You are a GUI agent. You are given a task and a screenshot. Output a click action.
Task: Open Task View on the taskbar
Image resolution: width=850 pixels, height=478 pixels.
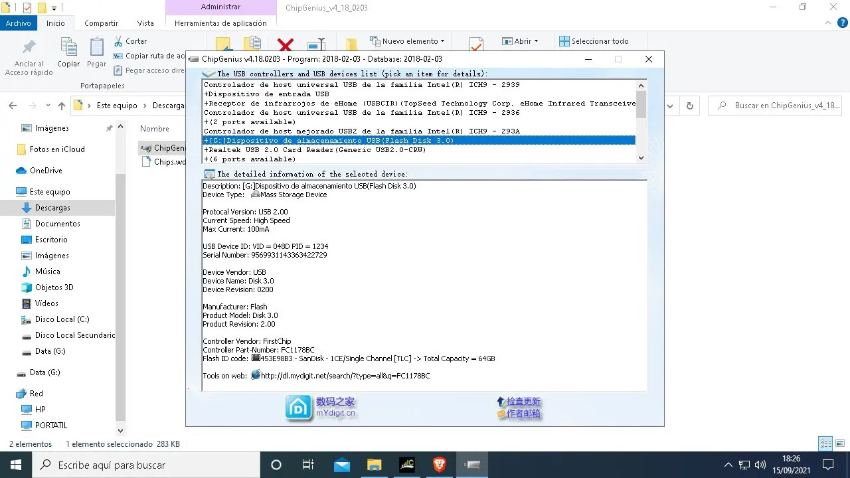pos(308,465)
